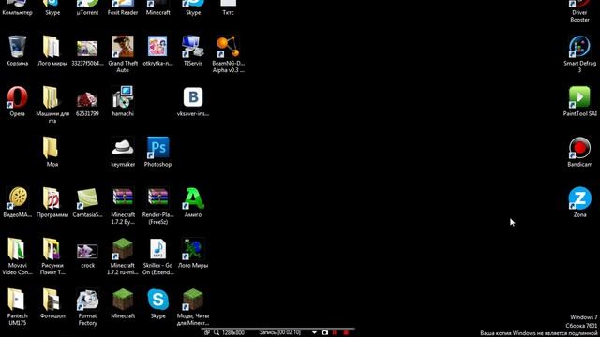Screen dimensions: 600x337
Task: Stop recording with the red stop button
Action: (x=346, y=332)
